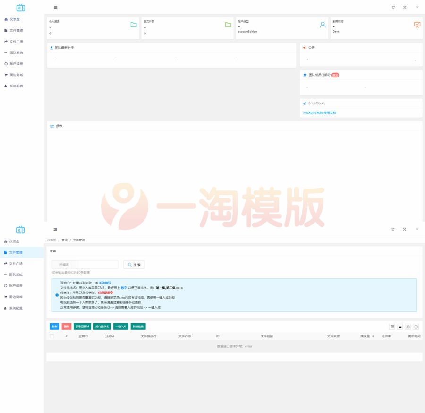
Task: Click the red 退出 badge in team members panel
Action: tap(335, 75)
